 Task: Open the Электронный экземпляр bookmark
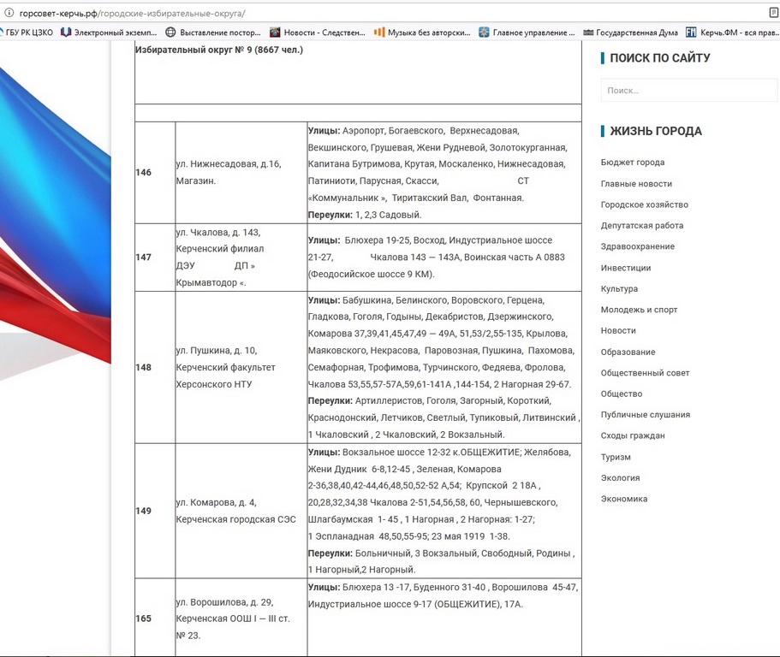pyautogui.click(x=108, y=33)
